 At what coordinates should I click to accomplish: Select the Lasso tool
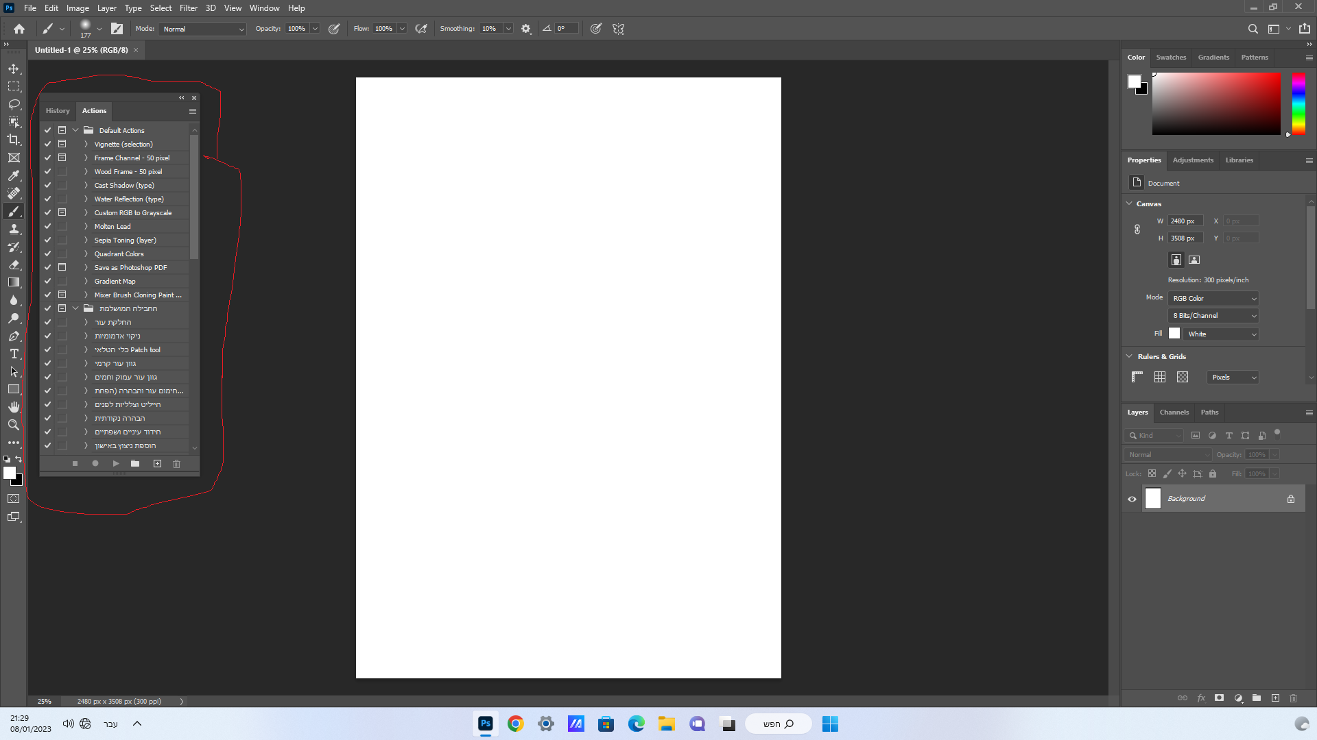(14, 104)
